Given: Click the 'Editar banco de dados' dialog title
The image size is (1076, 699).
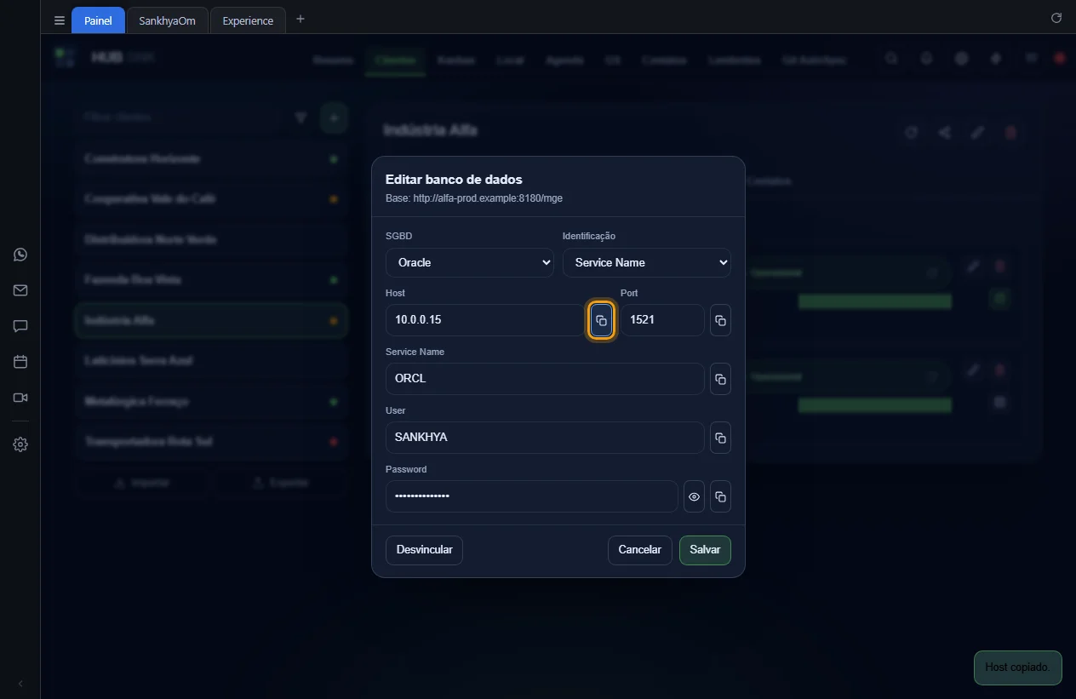Looking at the screenshot, I should (454, 180).
